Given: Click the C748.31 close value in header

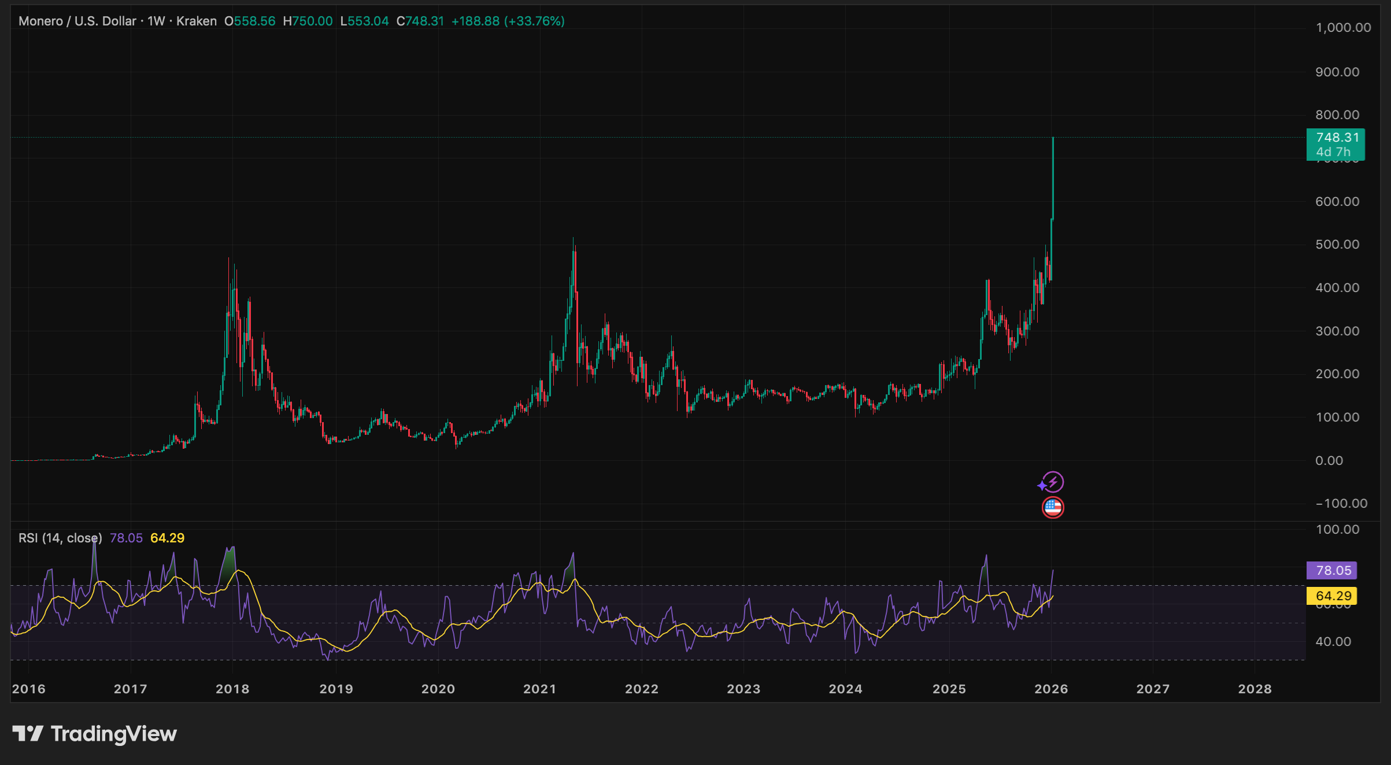Looking at the screenshot, I should (x=420, y=21).
